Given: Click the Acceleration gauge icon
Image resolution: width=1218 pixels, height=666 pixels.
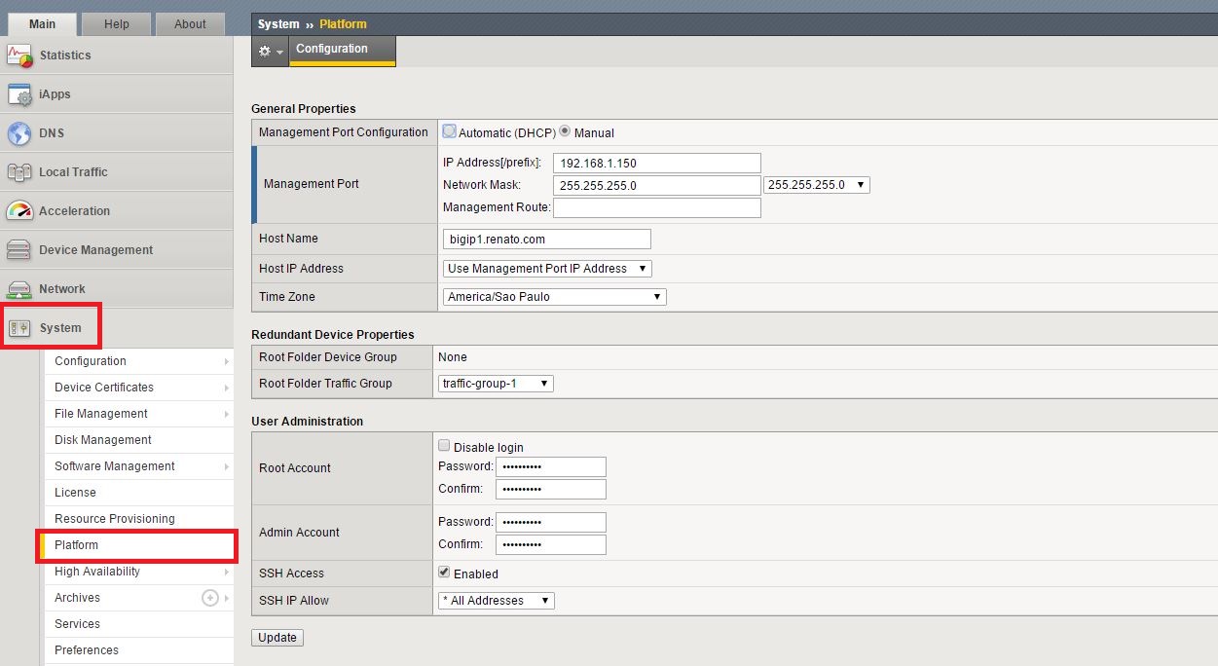Looking at the screenshot, I should [x=19, y=211].
